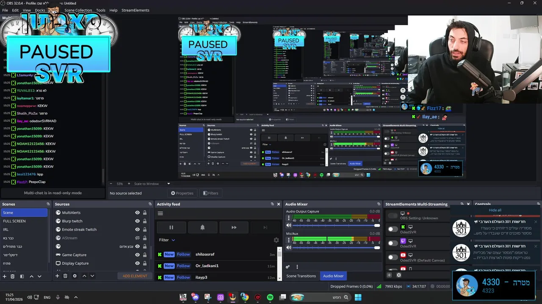Show hidden system tray icons chevron
Viewport: 542px width, 304px height.
76,297
